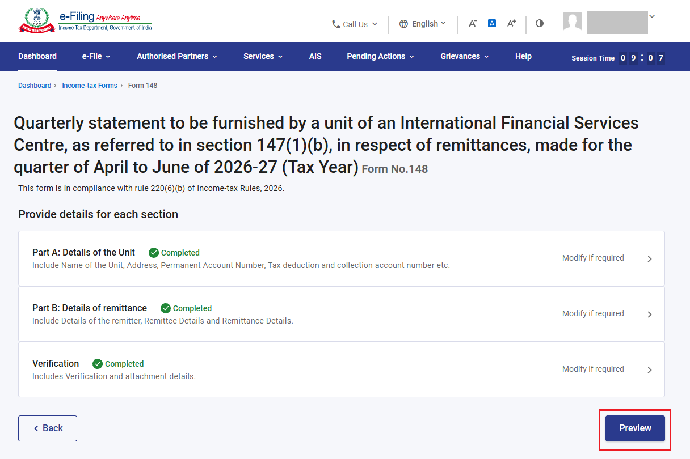The height and width of the screenshot is (459, 690).
Task: Click the Call Us phone icon
Action: [336, 24]
